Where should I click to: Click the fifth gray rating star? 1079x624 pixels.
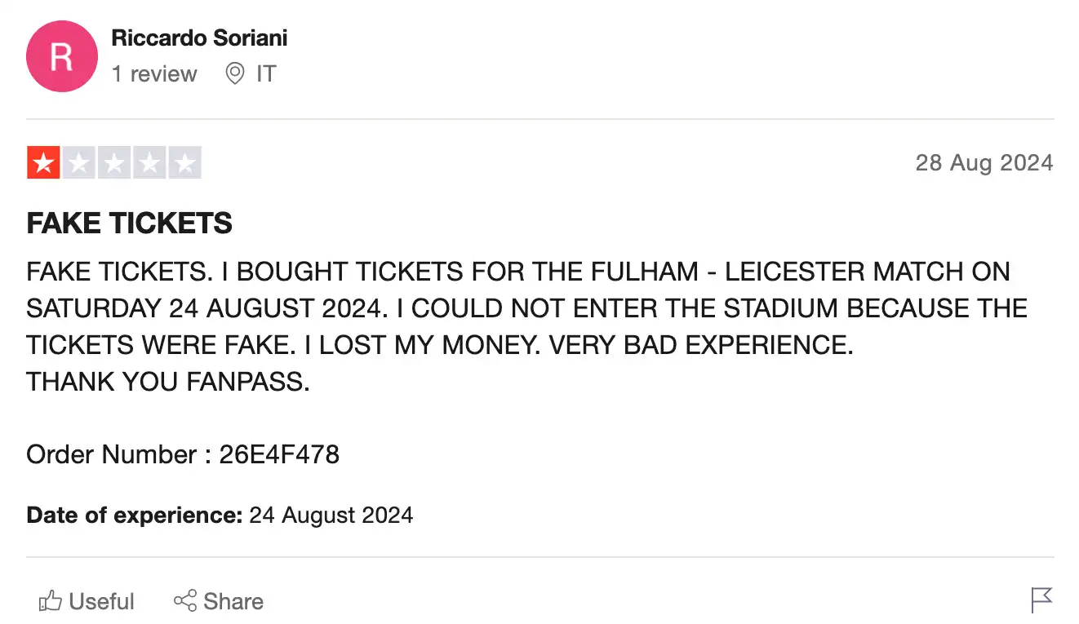[185, 163]
